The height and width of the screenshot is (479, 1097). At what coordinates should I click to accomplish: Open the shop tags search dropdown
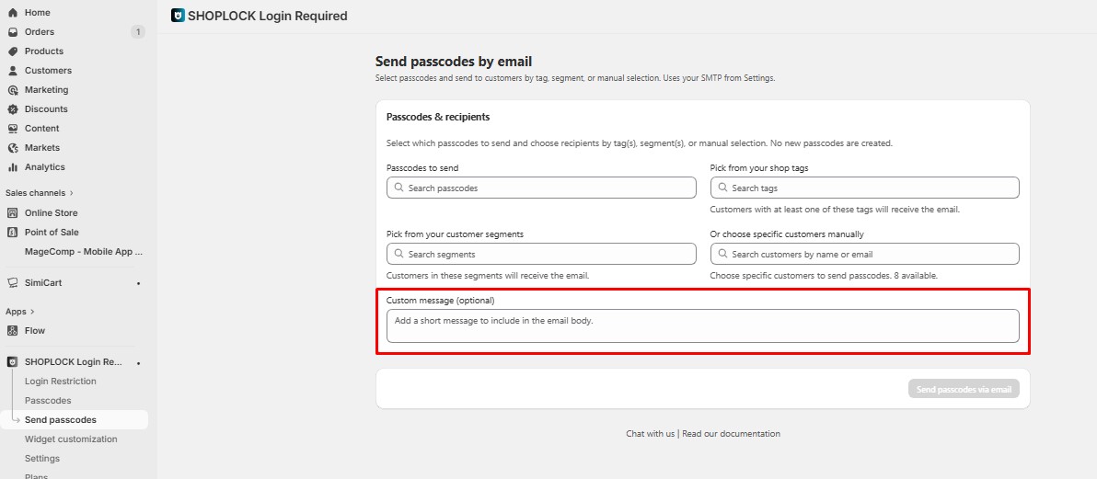click(864, 188)
